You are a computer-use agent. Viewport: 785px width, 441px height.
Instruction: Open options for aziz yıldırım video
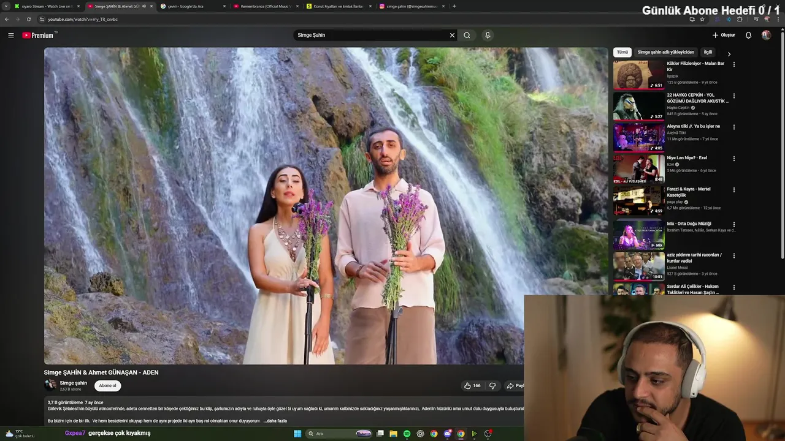click(x=733, y=255)
